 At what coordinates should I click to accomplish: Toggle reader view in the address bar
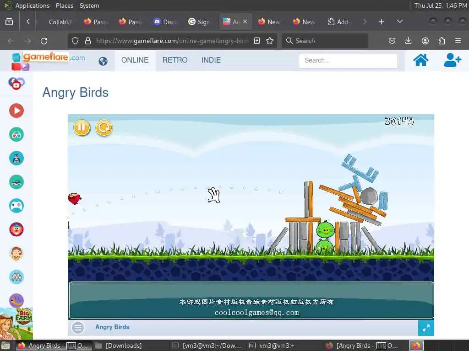tap(257, 41)
